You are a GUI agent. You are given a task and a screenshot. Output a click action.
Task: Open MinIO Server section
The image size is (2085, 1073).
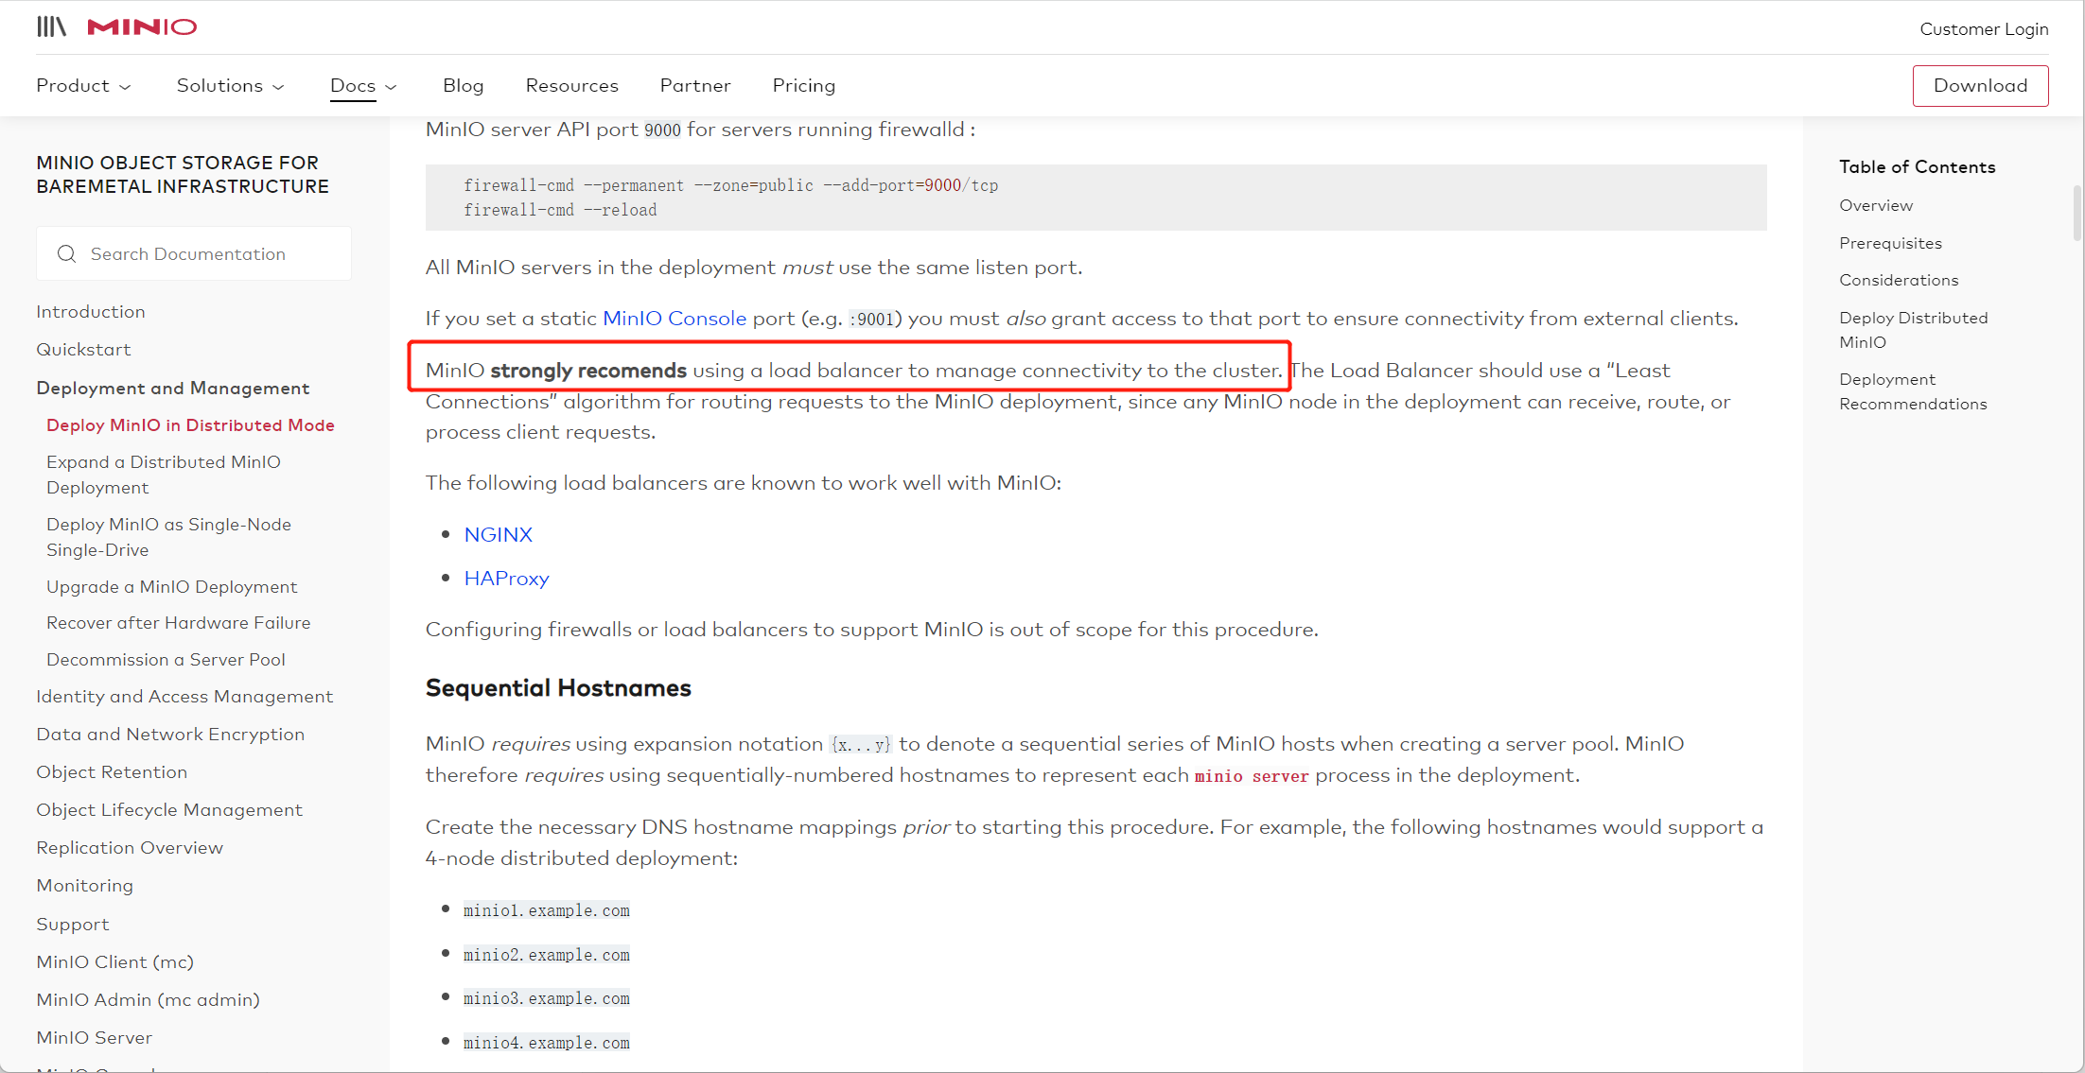tap(94, 1038)
